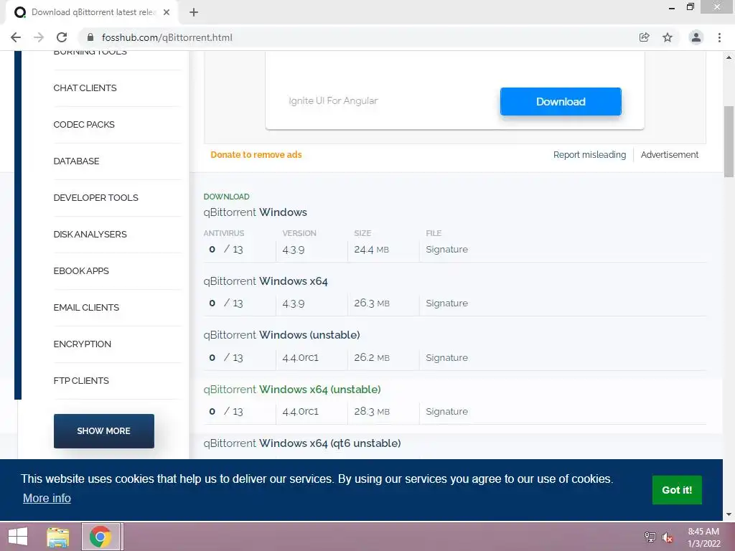Click Report misleading link

click(x=589, y=155)
